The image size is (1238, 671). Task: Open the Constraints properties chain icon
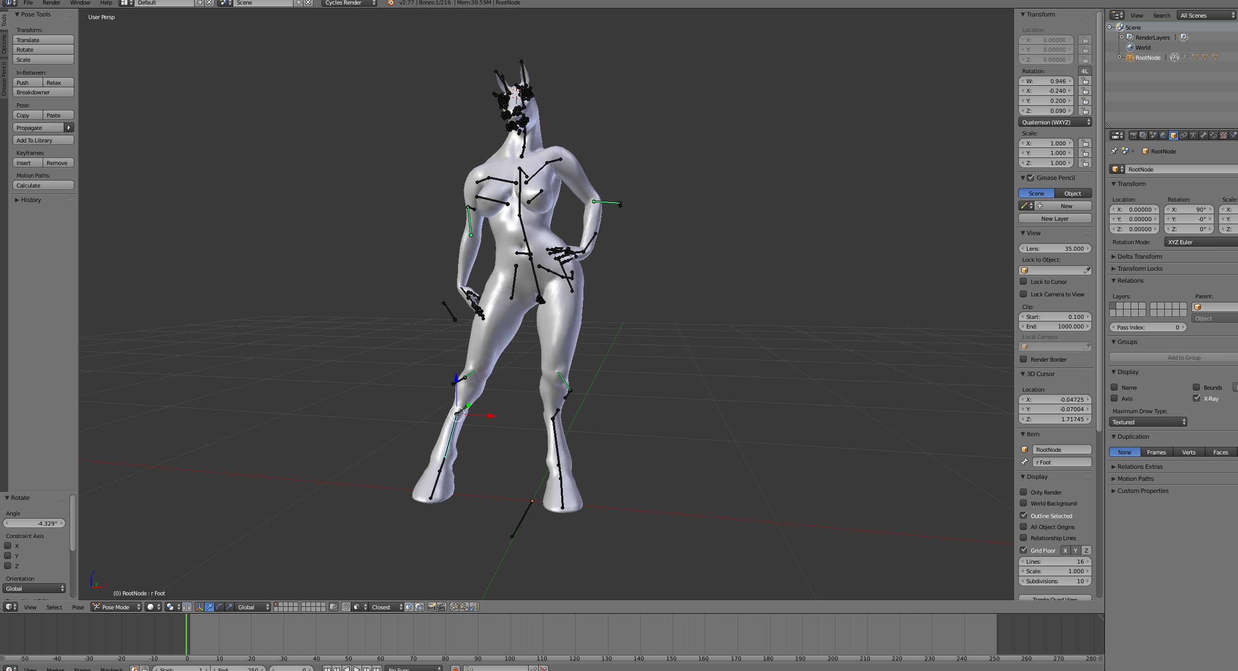1183,135
